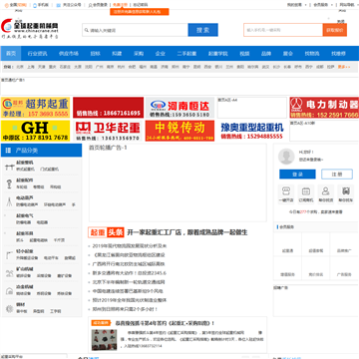This screenshot has height=359, width=359.
Task: Open 电力制动器 banner ad
Action: click(324, 108)
